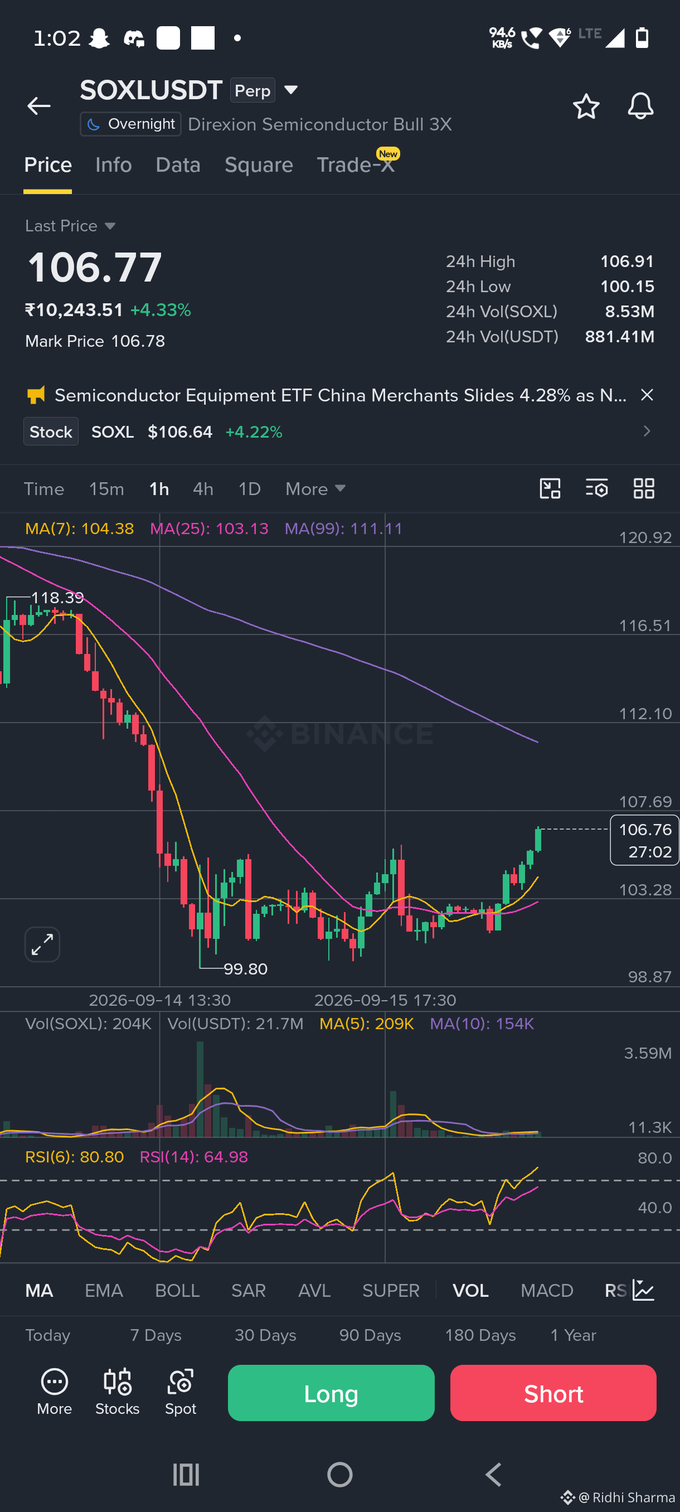Screen dimensions: 680x1512
Task: Toggle the MA overlay indicator
Action: pyautogui.click(x=40, y=1290)
